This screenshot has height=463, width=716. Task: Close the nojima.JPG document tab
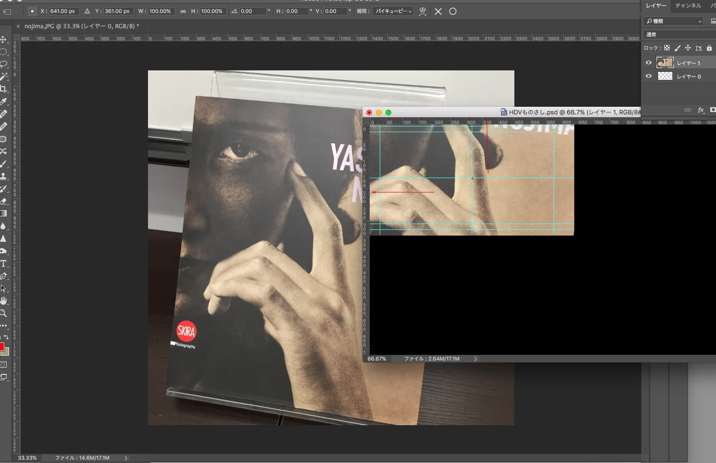(x=18, y=26)
